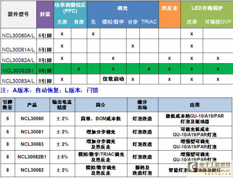Select green highlighted NCL30082B1 row label

click(x=18, y=71)
